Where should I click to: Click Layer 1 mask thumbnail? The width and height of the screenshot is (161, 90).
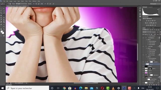click(x=150, y=68)
